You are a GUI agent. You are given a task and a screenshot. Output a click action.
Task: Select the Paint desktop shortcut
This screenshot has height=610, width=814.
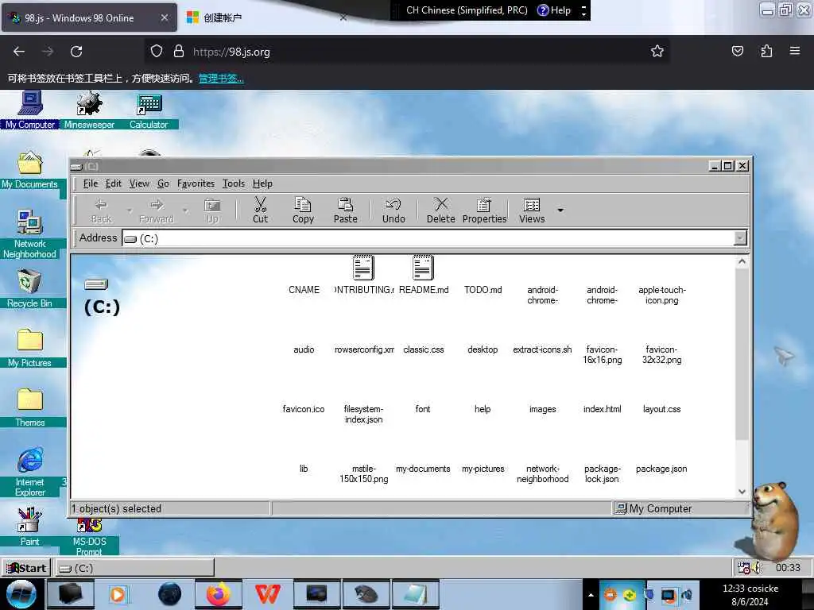click(x=29, y=526)
